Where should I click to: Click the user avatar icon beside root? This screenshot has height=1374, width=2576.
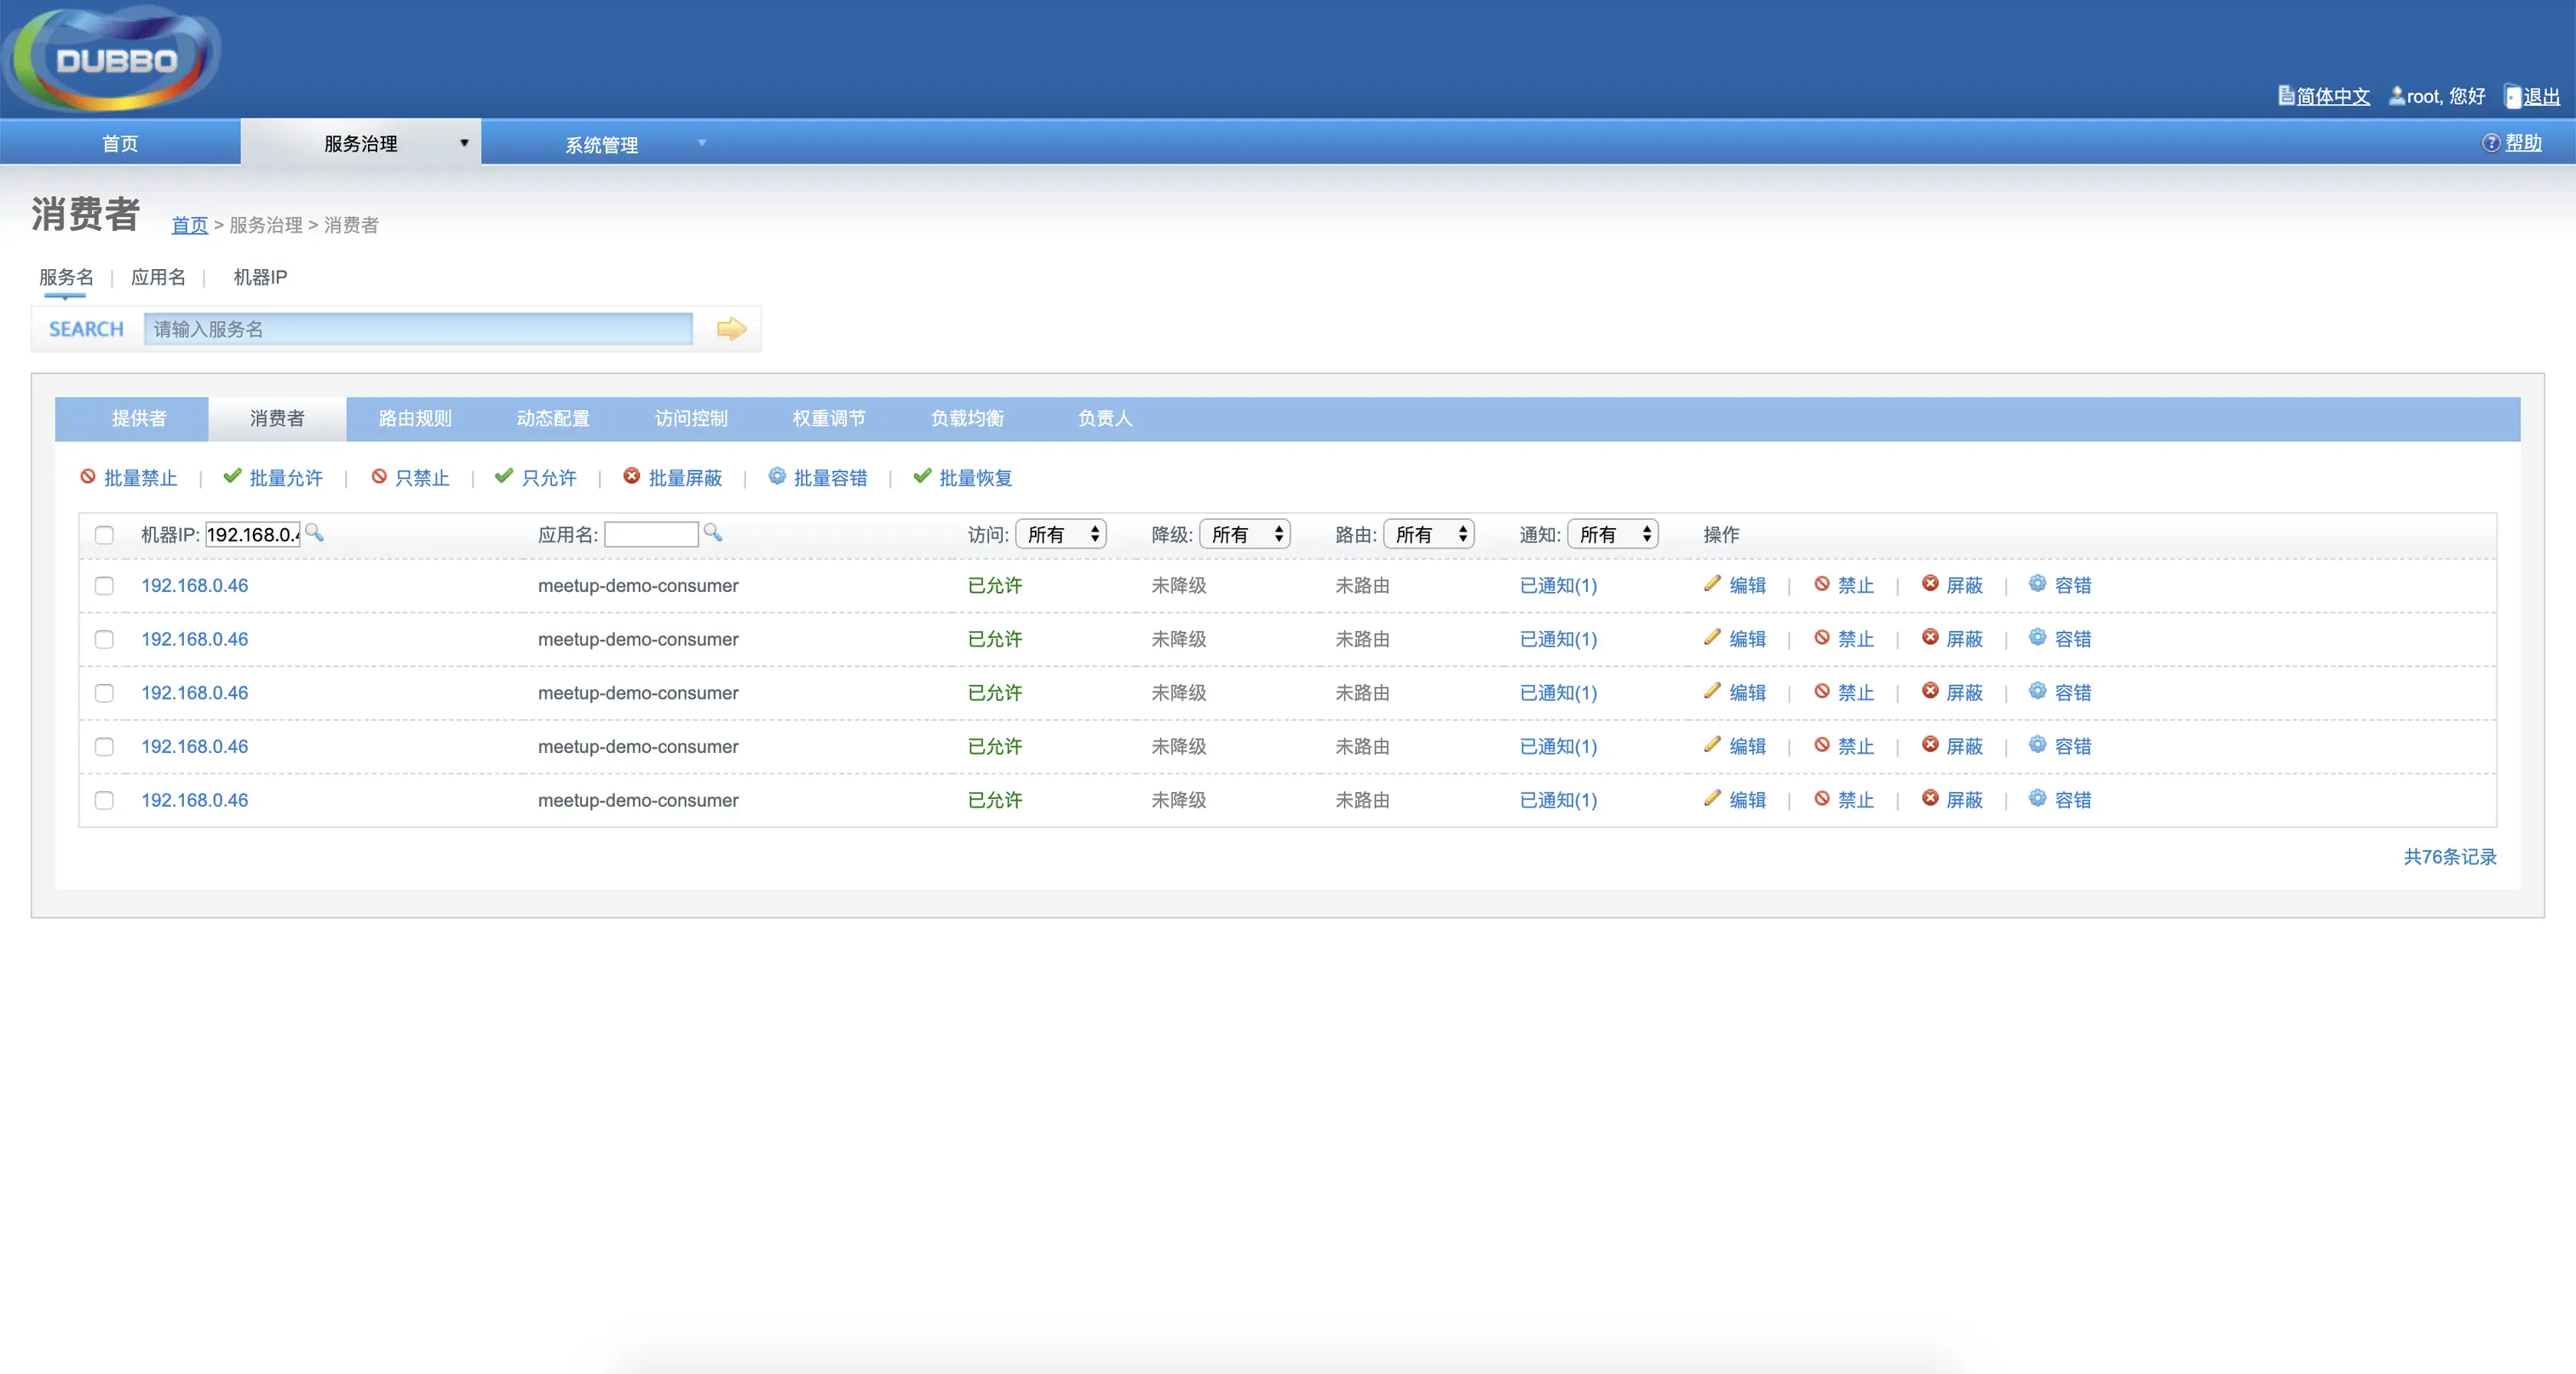(x=2397, y=96)
